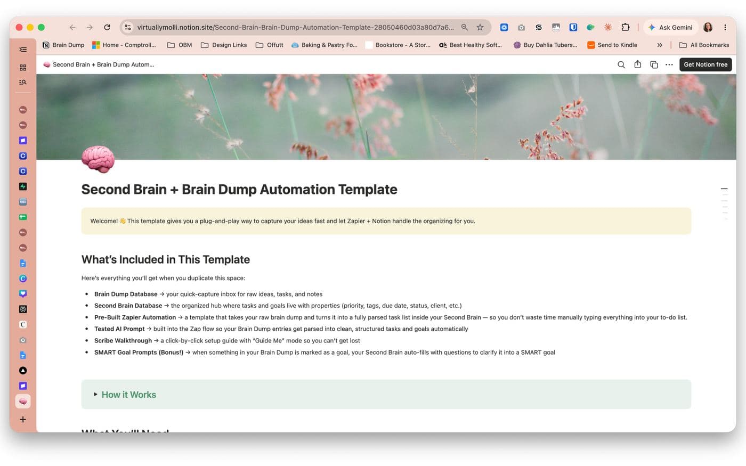Open the Extensions puzzle icon
This screenshot has width=746, height=466.
pos(626,27)
